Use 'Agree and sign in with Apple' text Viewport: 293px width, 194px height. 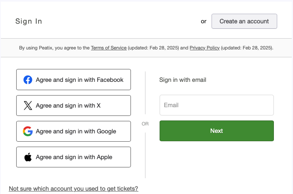(x=74, y=157)
